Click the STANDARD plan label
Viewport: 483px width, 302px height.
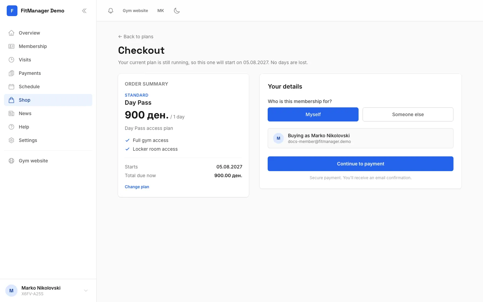click(137, 95)
